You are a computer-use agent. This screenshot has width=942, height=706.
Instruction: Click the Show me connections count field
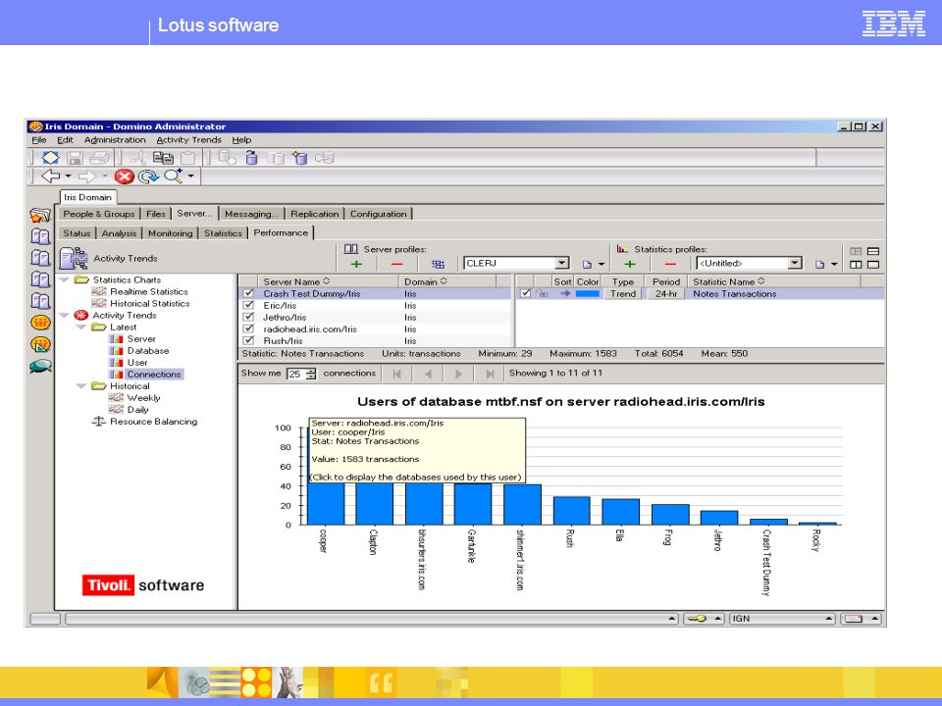pos(295,374)
